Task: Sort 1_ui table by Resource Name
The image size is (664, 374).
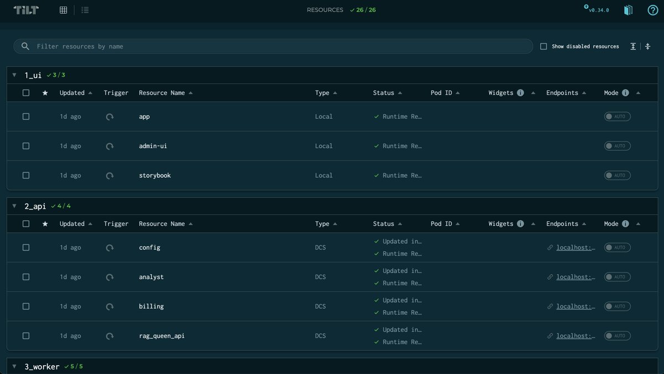Action: tap(165, 93)
